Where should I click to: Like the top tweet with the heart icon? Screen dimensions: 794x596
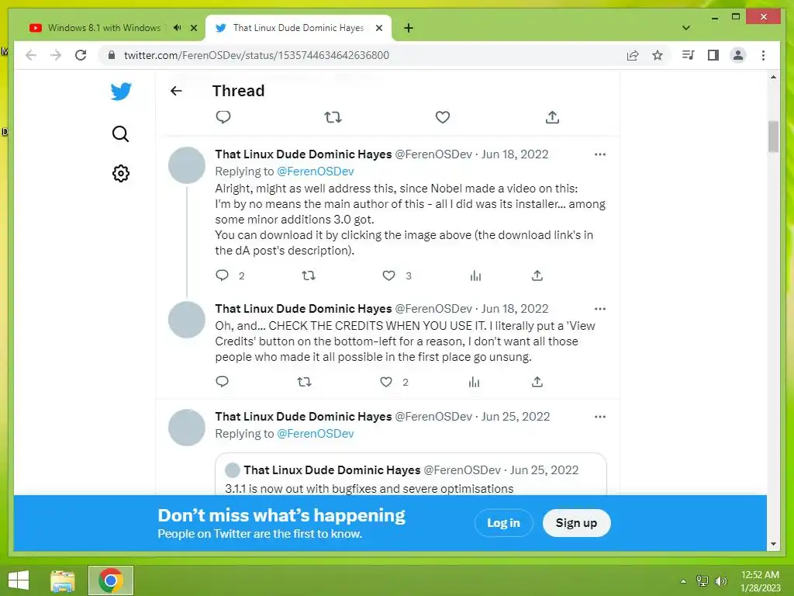pyautogui.click(x=443, y=117)
